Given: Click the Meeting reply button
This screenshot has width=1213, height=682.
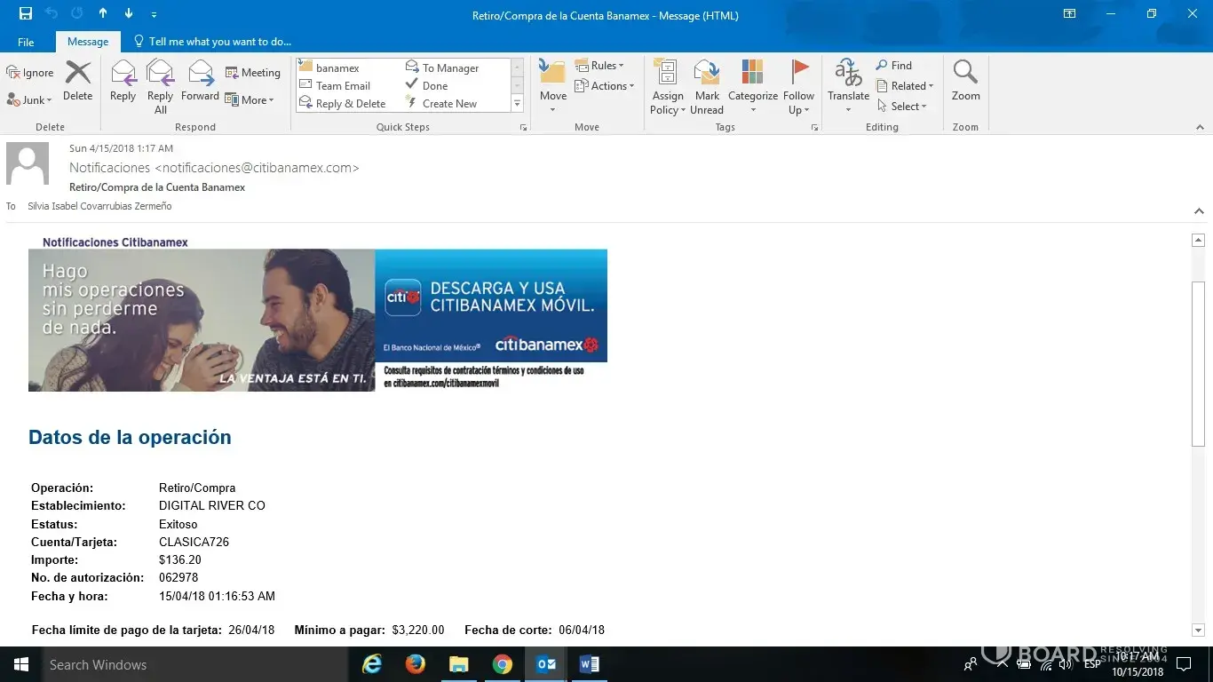Looking at the screenshot, I should point(253,73).
